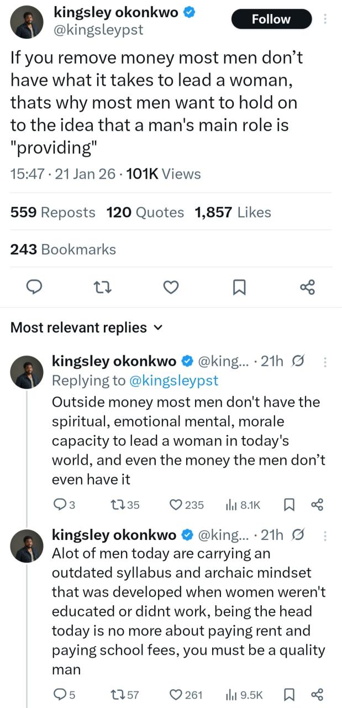Like the first reply with 235 likes

pyautogui.click(x=176, y=504)
